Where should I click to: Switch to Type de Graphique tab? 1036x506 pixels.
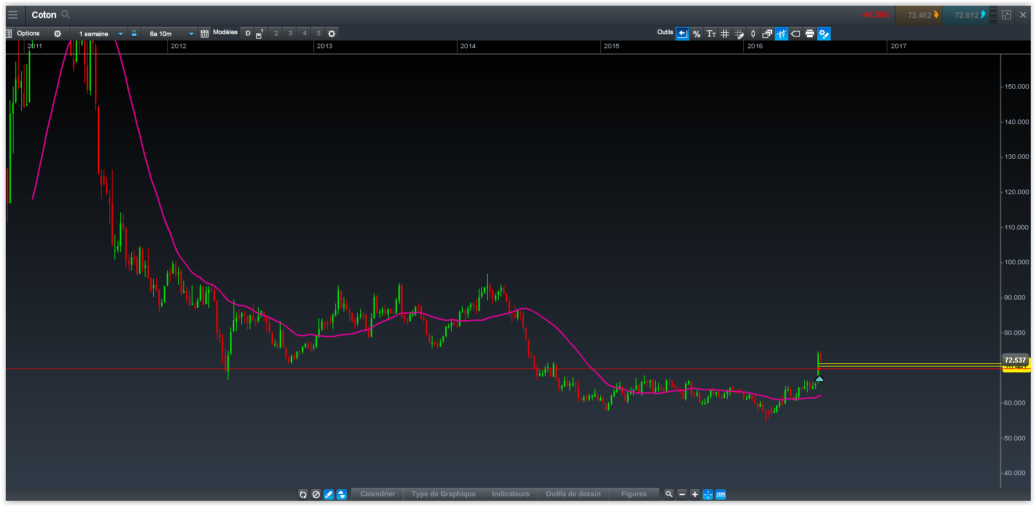click(x=443, y=494)
